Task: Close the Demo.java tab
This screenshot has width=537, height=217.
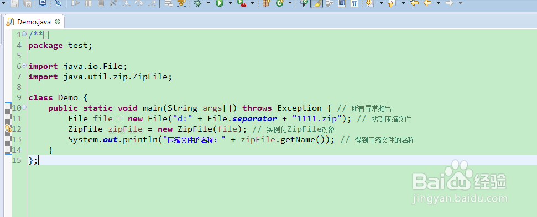Action: click(x=58, y=21)
